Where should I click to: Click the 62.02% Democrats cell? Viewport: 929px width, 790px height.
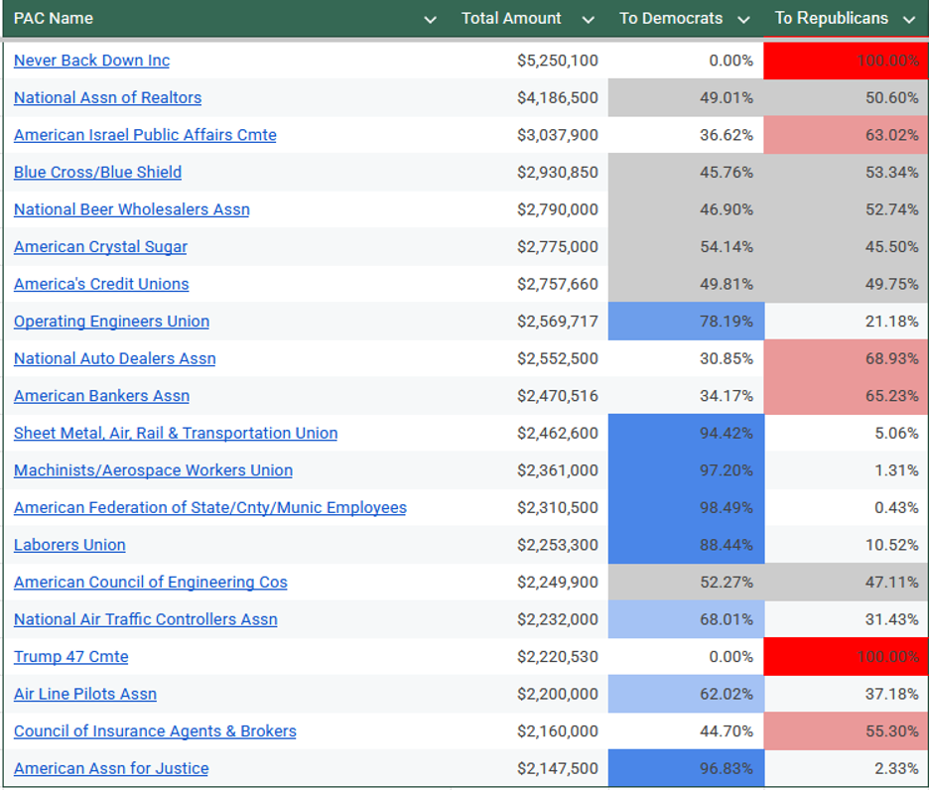click(686, 695)
